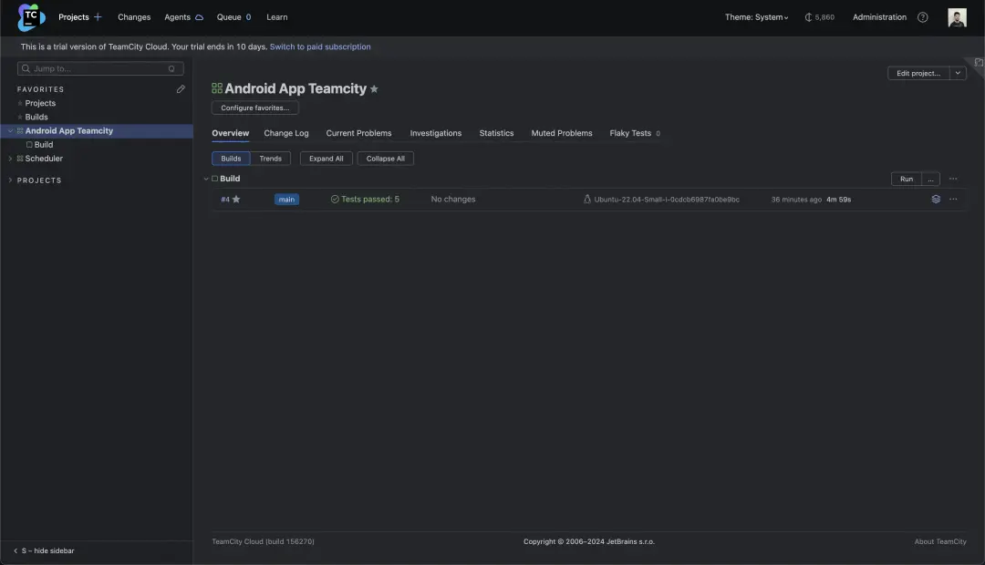Expand the Projects section in sidebar
This screenshot has width=985, height=565.
[x=10, y=180]
